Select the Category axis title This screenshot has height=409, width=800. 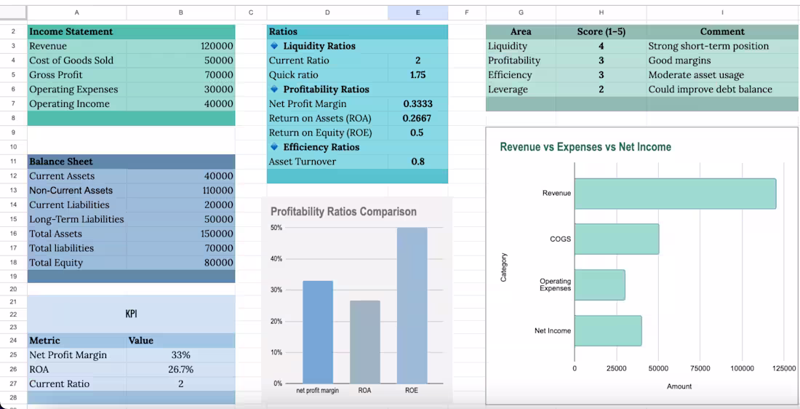click(503, 268)
